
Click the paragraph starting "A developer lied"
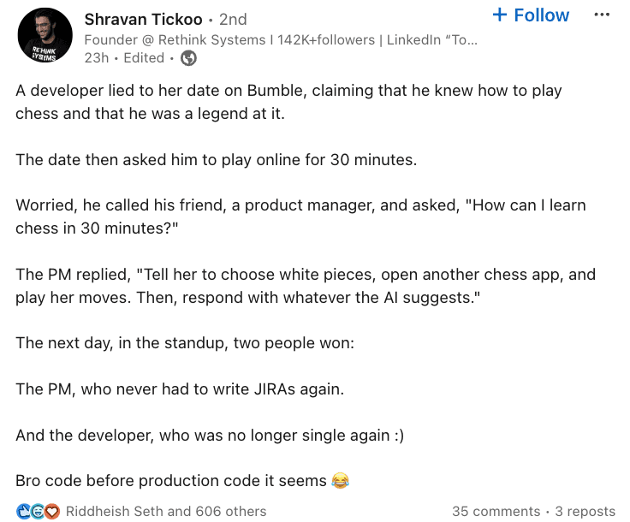288,102
